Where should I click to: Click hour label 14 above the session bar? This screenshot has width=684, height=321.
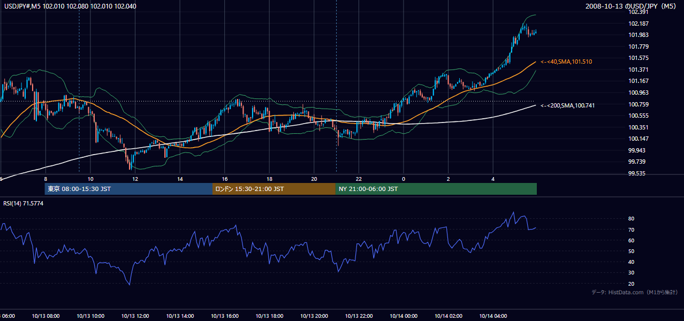[180, 179]
